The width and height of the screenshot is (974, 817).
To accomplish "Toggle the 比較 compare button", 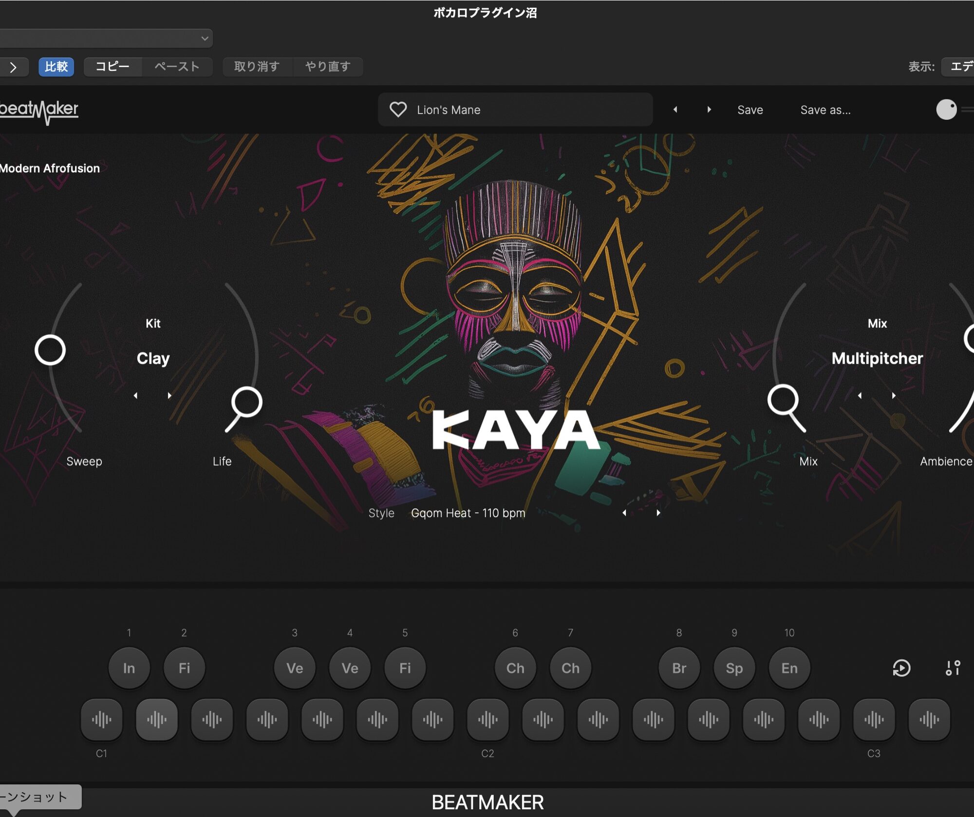I will [56, 67].
